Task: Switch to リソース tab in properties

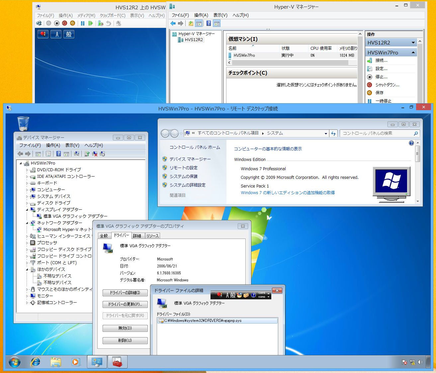Action: (x=152, y=236)
